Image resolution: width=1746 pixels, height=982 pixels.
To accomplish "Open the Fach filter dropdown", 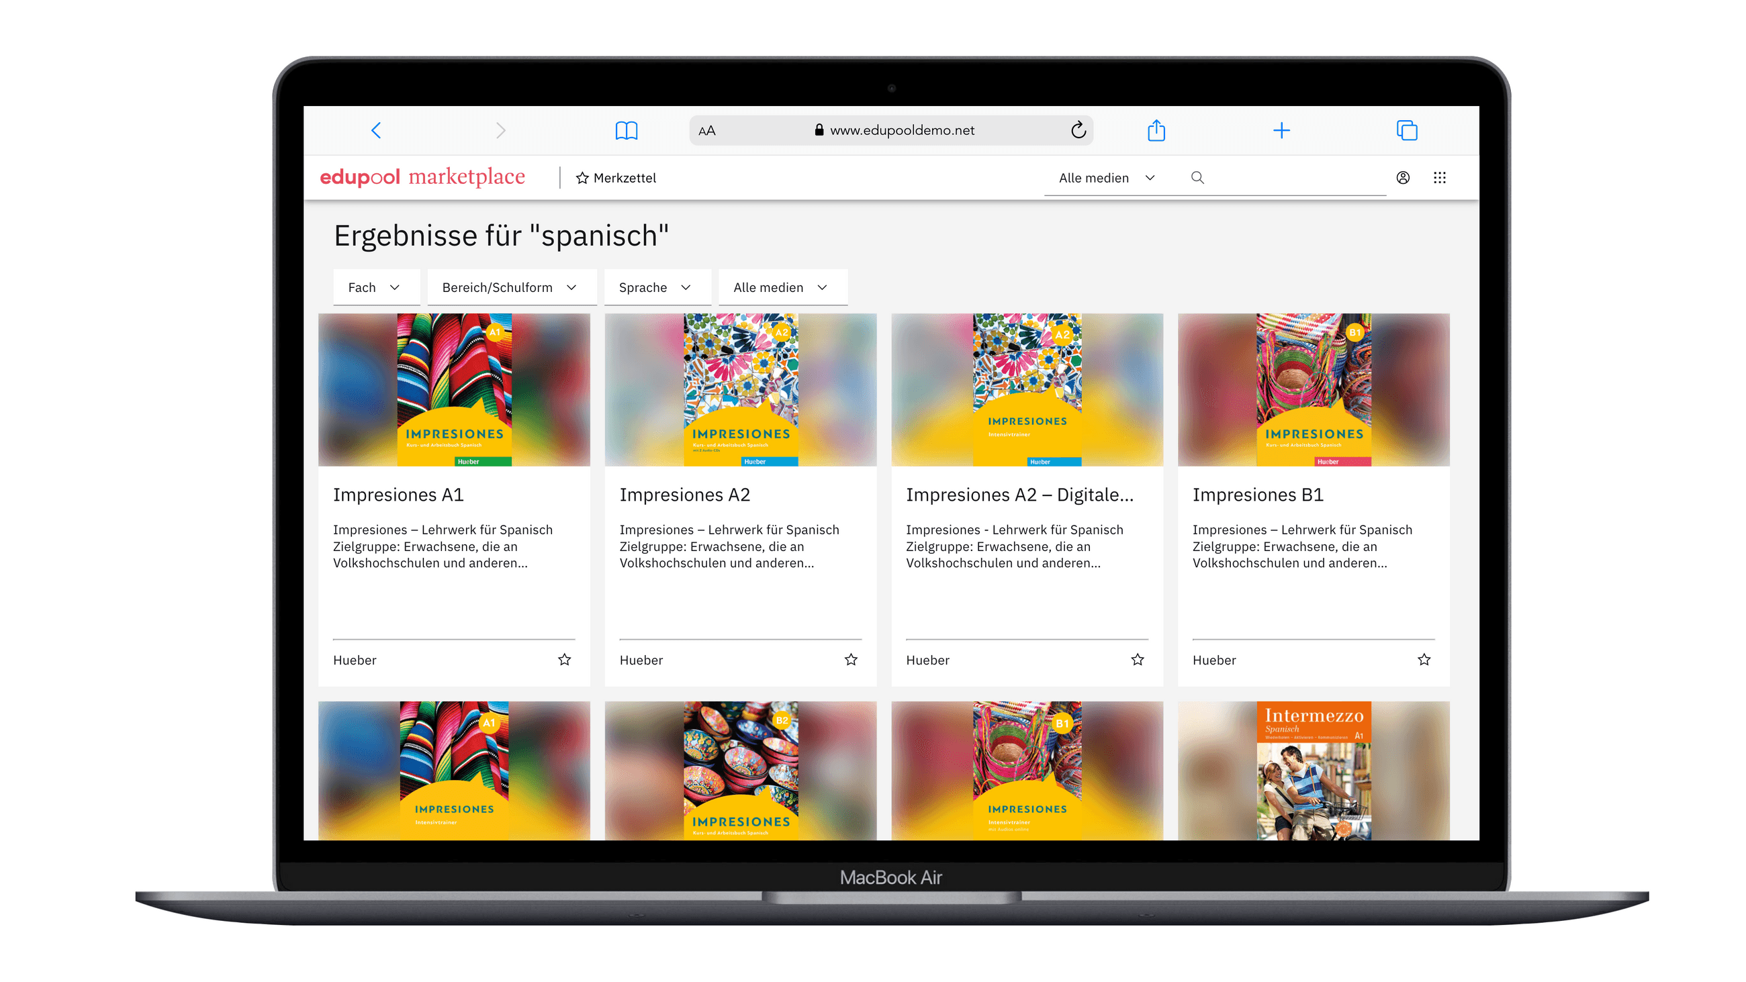I will point(375,287).
